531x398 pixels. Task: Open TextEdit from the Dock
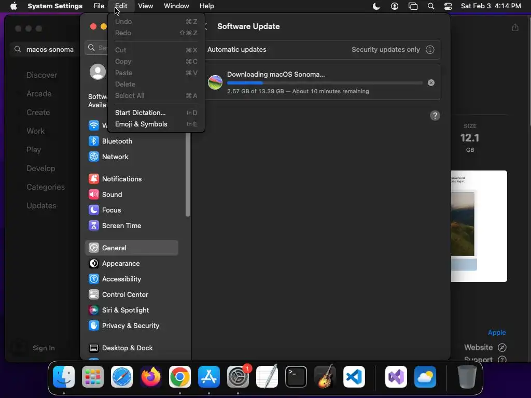(x=267, y=377)
